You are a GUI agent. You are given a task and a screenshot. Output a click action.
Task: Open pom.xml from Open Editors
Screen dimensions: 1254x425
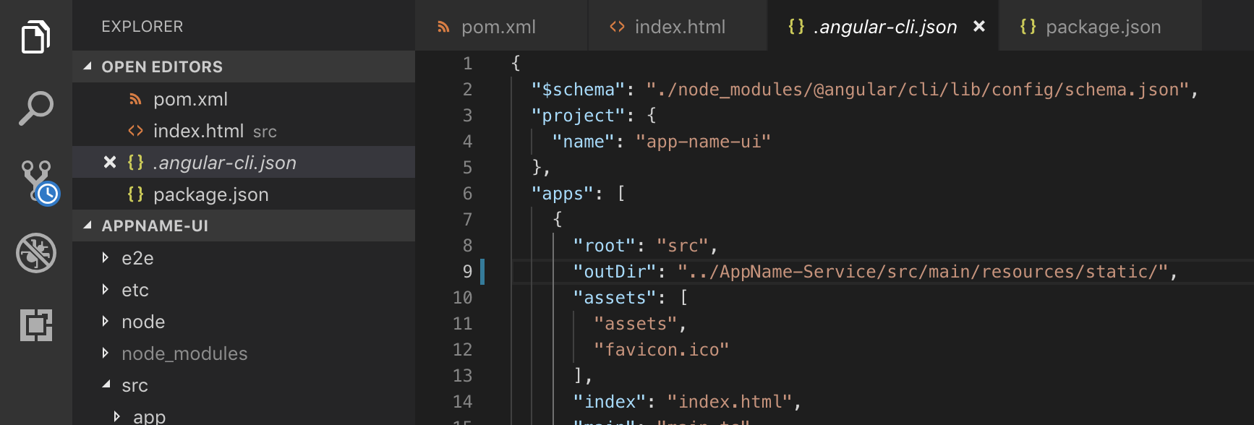click(x=190, y=99)
